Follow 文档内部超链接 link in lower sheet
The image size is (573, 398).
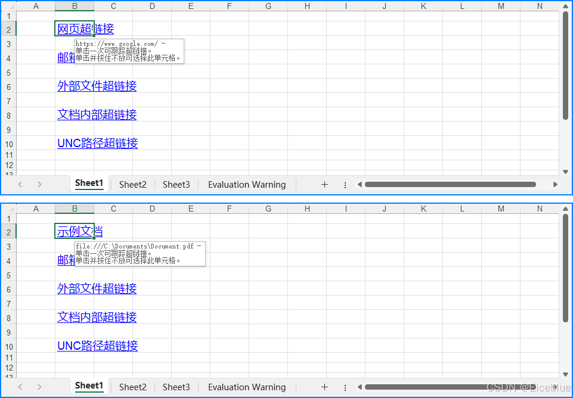(97, 318)
